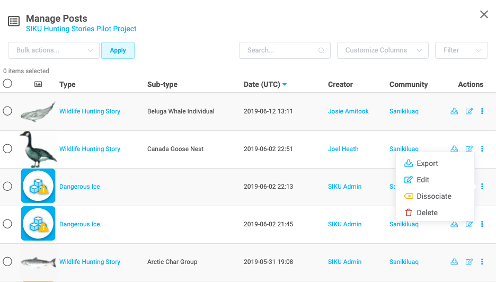496x282 pixels.
Task: Open the Filter dropdown
Action: [461, 50]
